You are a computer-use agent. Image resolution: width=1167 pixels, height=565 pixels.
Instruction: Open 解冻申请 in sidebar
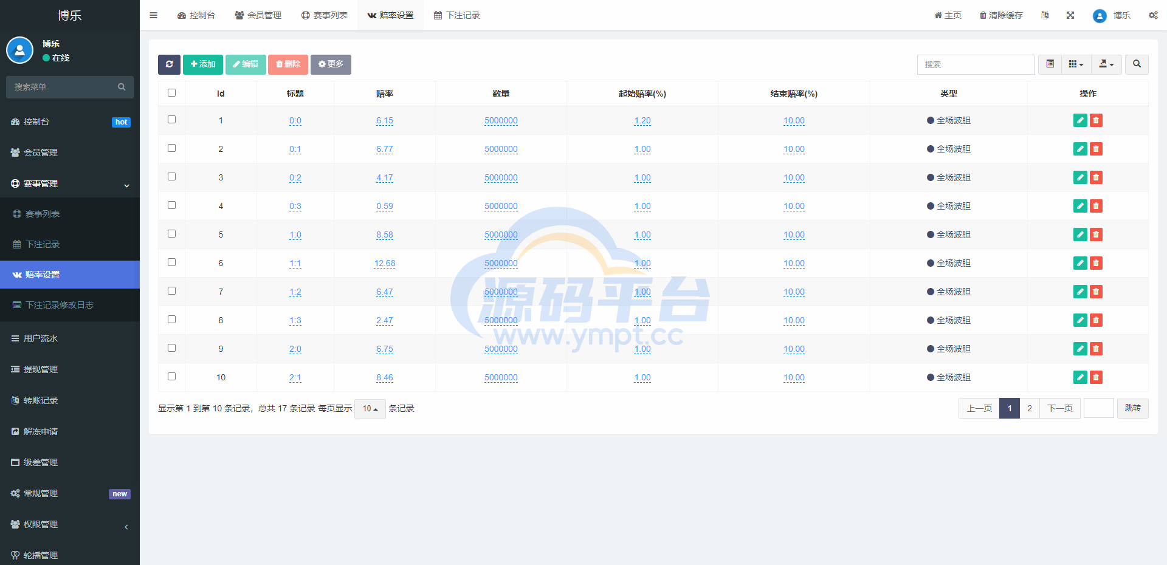[70, 431]
